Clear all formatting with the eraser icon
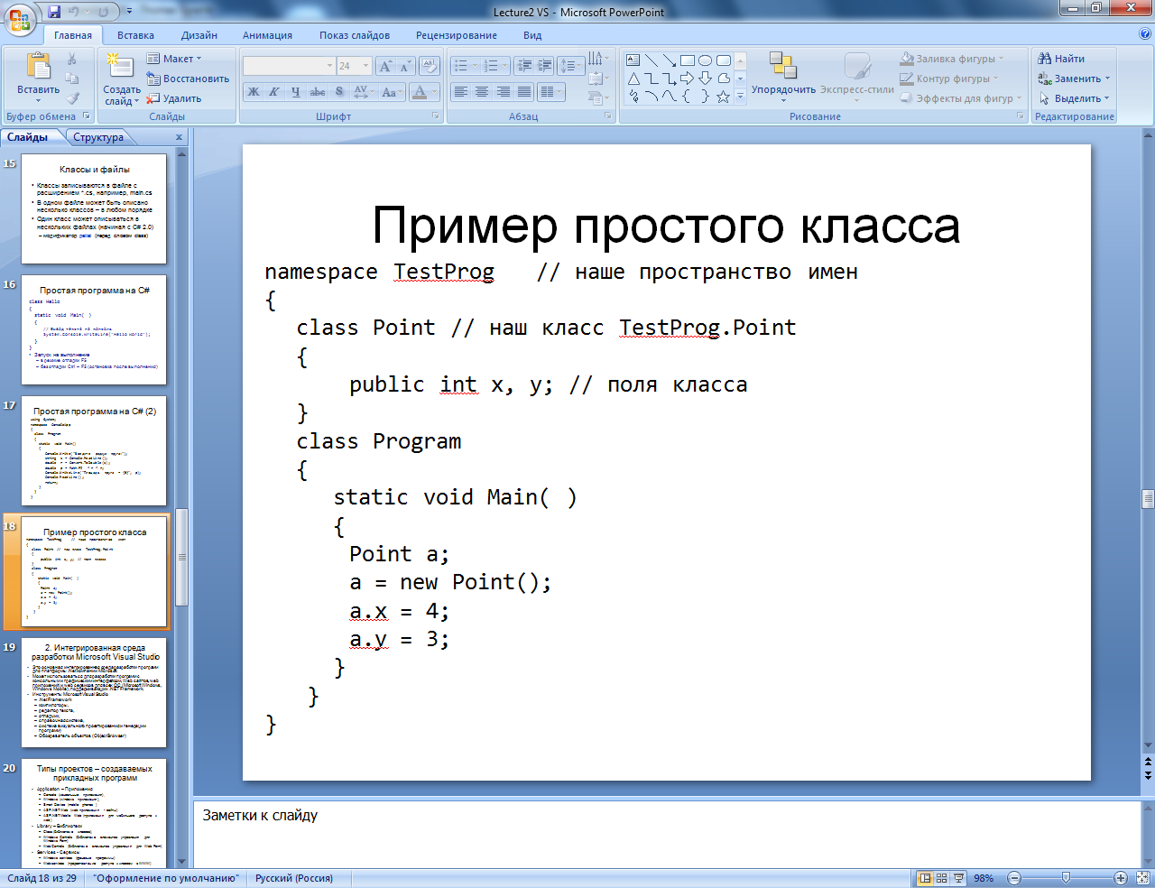 click(x=430, y=66)
